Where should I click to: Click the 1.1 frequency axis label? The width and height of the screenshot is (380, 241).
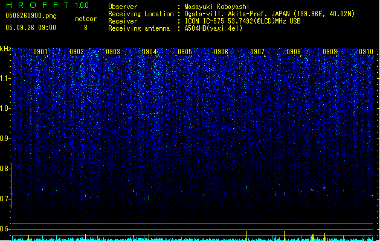[x=5, y=78]
